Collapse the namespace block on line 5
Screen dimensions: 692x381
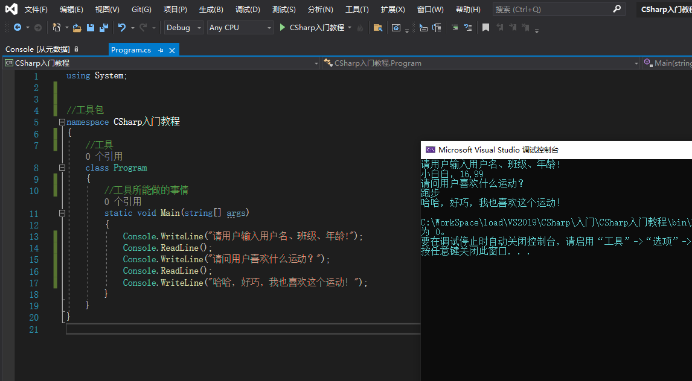point(62,122)
